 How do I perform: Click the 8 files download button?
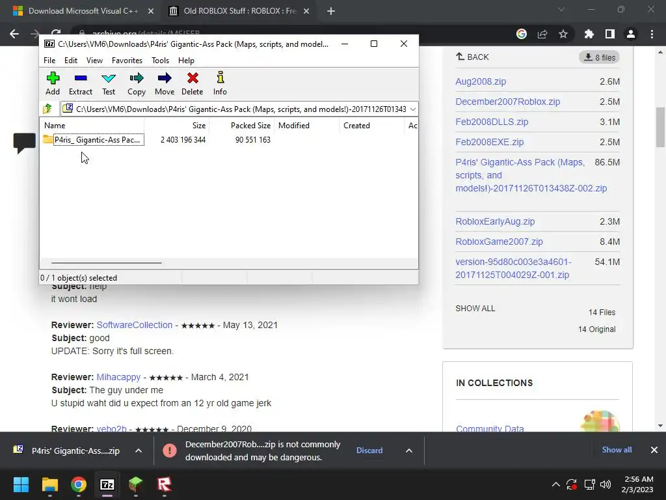point(599,57)
